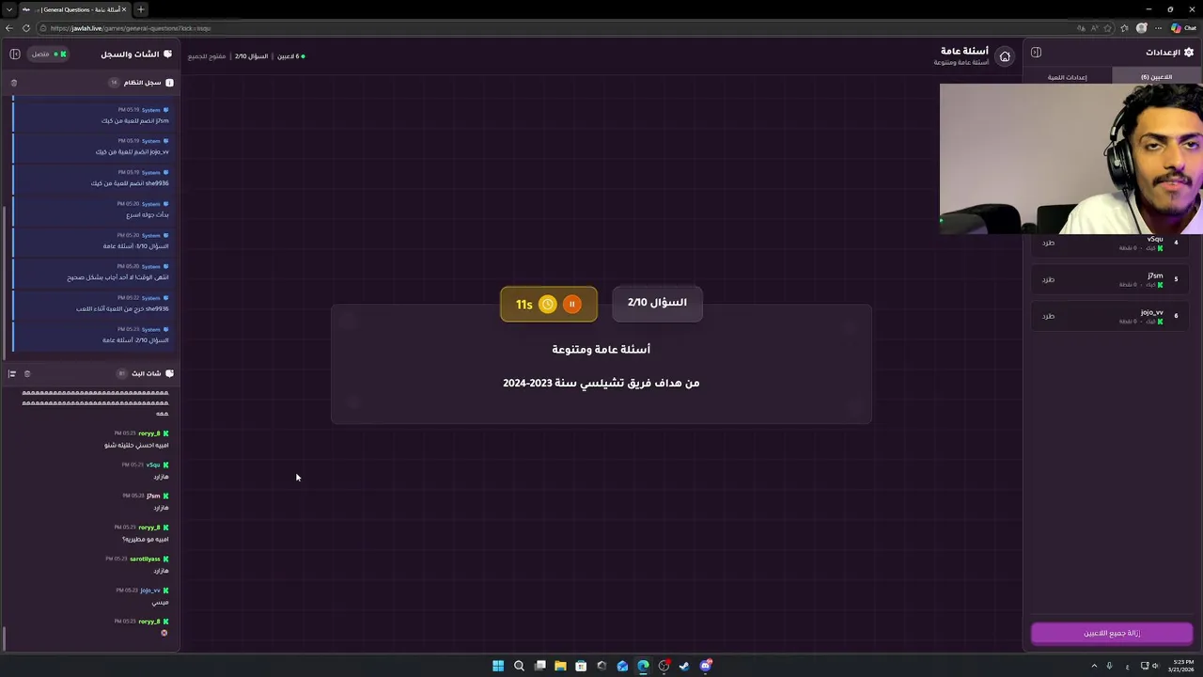Open Task View from the taskbar
This screenshot has width=1203, height=677.
click(539, 666)
